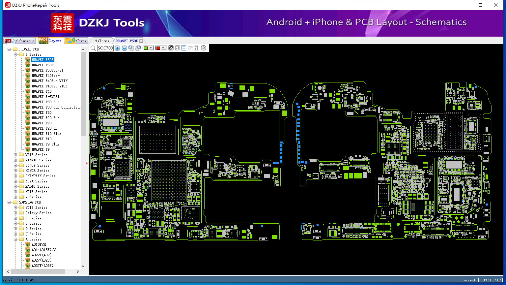Open HUAWEI P40Pro MAIN layout
The image size is (506, 285).
pos(50,81)
